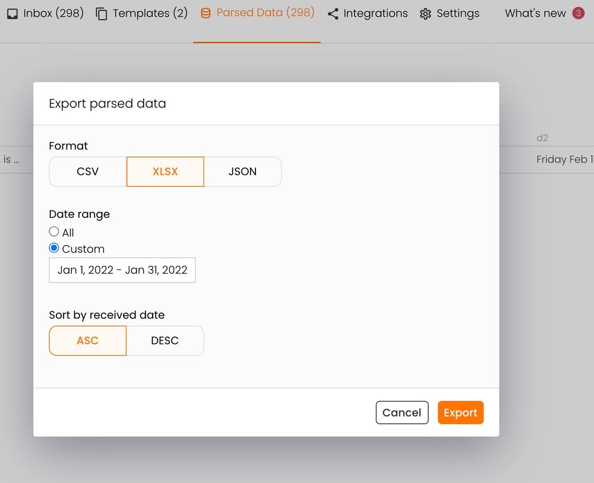Click the Integrations share icon
This screenshot has width=594, height=483.
coord(333,13)
